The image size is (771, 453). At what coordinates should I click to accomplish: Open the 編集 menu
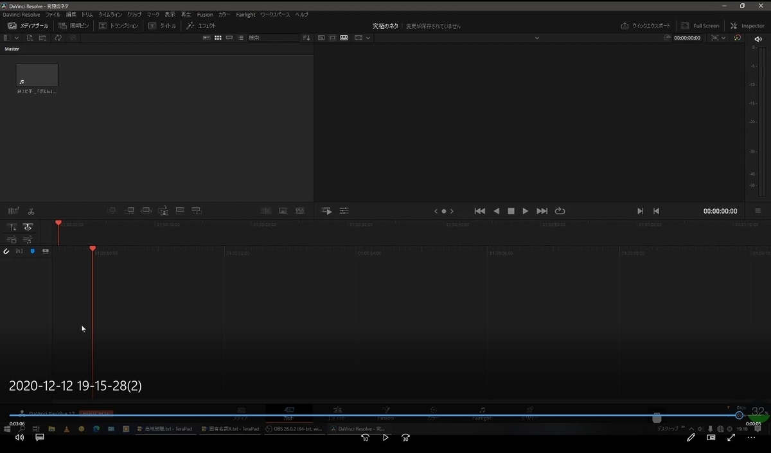[71, 14]
